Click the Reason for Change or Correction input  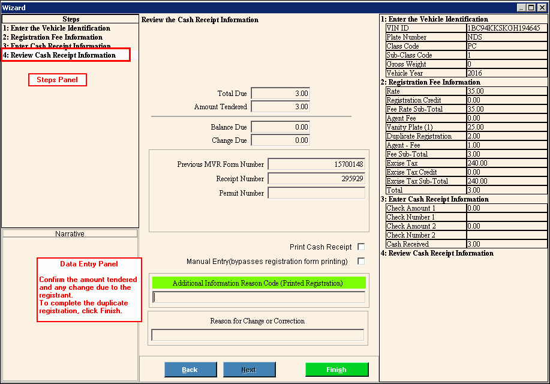click(257, 335)
